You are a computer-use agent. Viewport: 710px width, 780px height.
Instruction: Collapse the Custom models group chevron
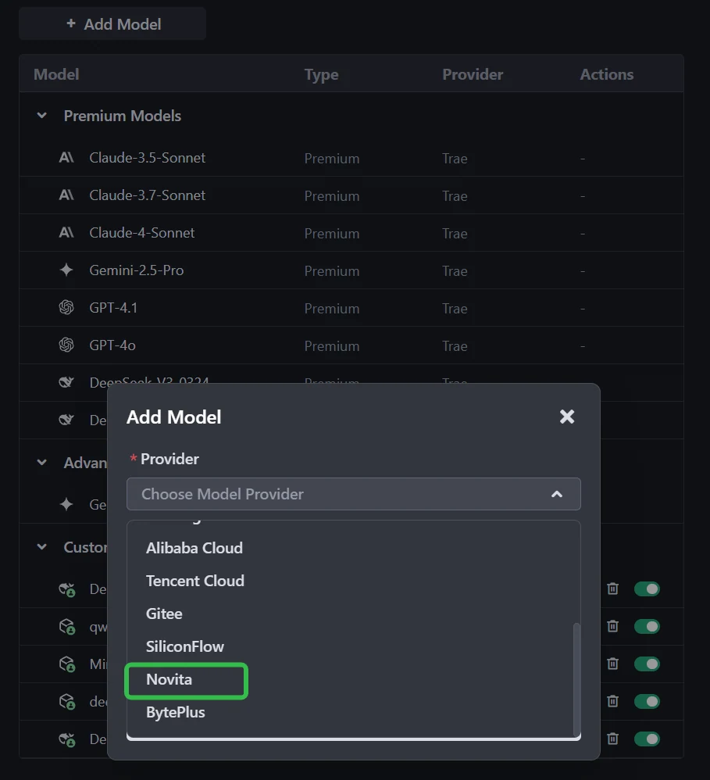41,546
